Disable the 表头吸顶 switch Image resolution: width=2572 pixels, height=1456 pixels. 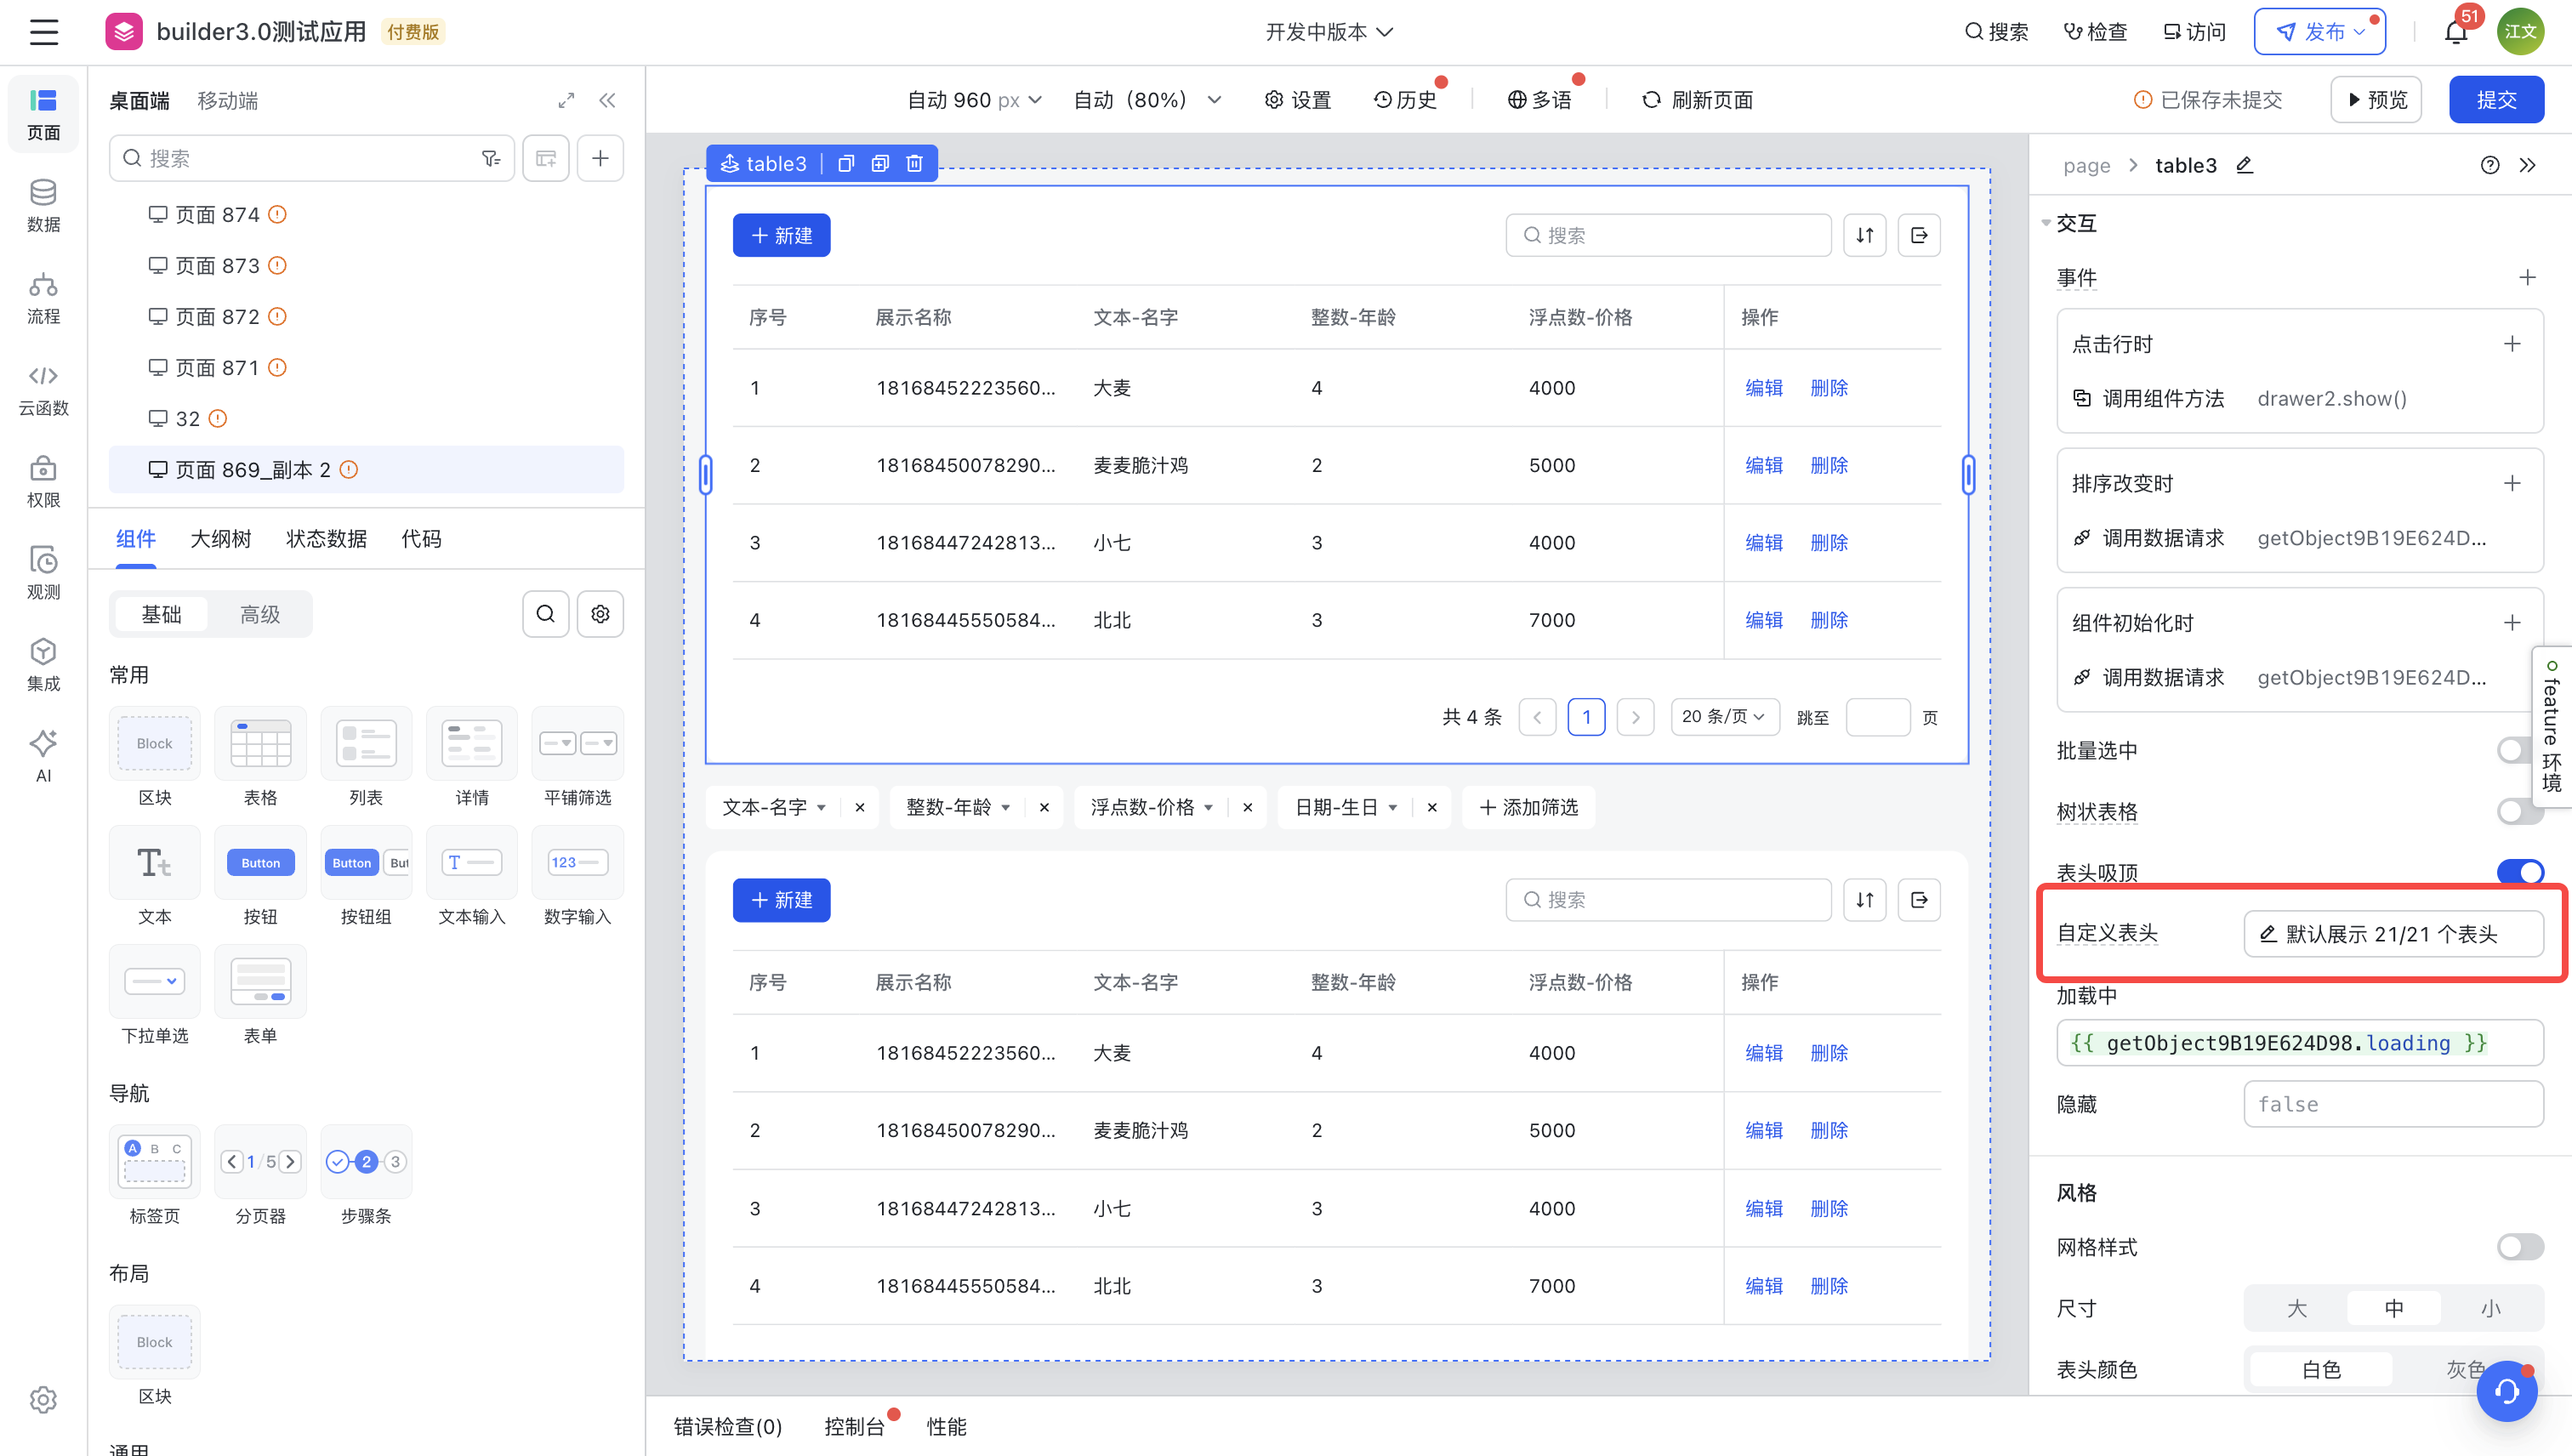coord(2520,872)
